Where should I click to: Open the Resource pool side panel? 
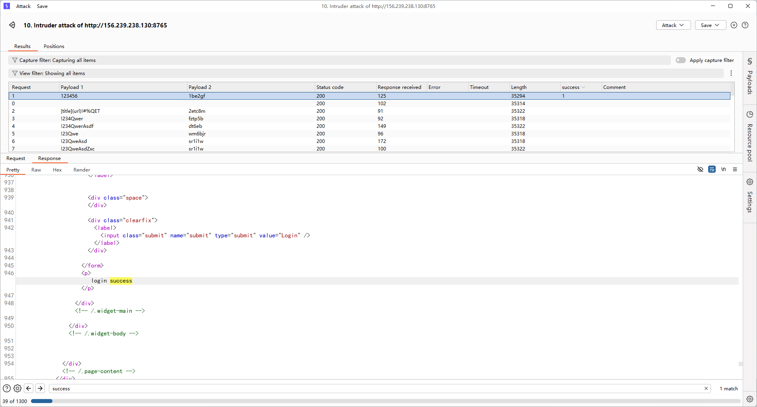[749, 136]
